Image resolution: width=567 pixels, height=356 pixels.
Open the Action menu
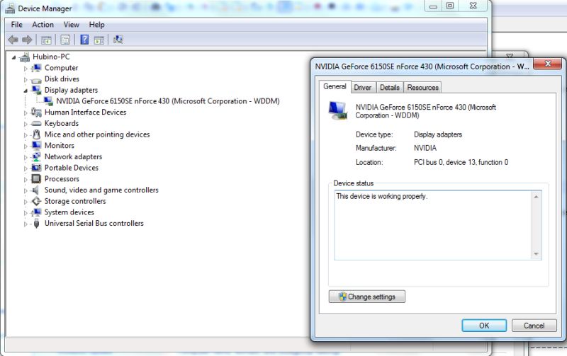(43, 25)
